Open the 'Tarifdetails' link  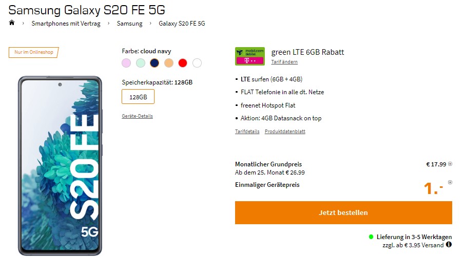(247, 132)
